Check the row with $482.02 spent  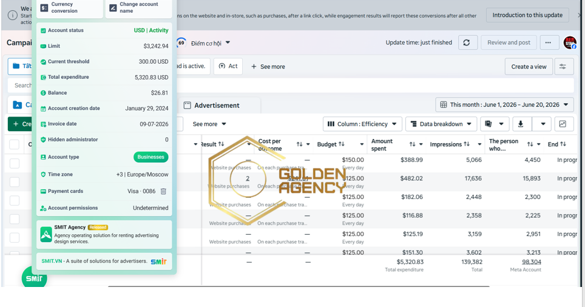[15, 182]
